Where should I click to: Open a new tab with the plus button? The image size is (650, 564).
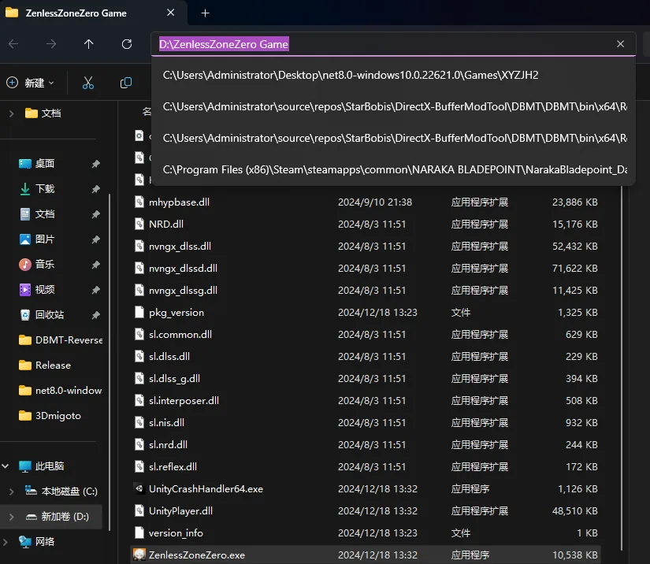205,13
